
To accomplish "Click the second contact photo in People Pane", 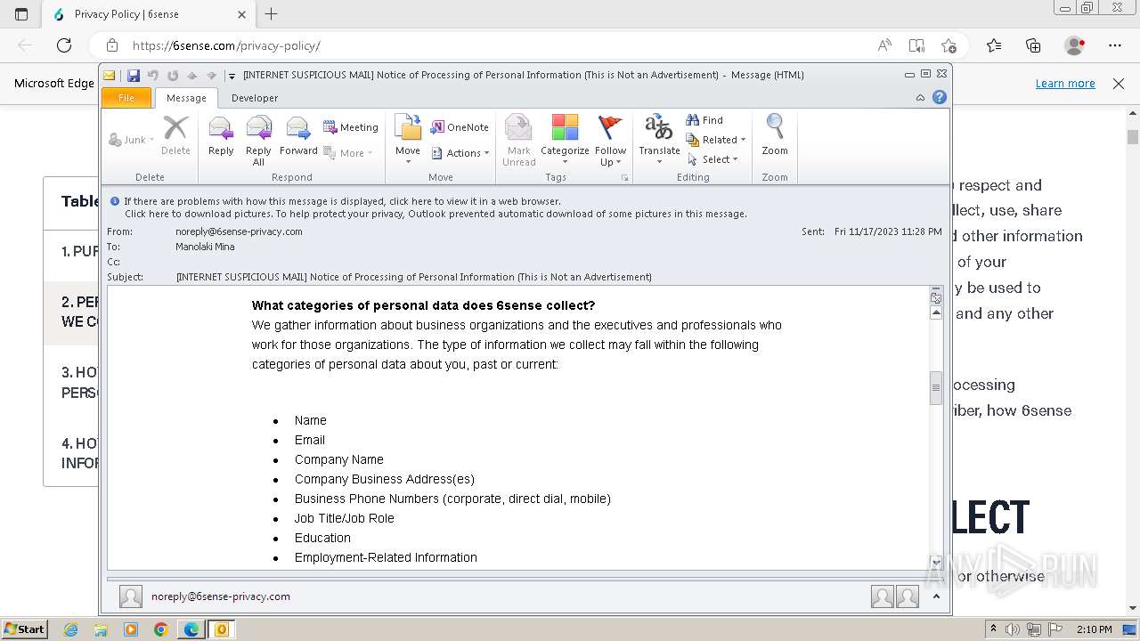I will click(908, 596).
